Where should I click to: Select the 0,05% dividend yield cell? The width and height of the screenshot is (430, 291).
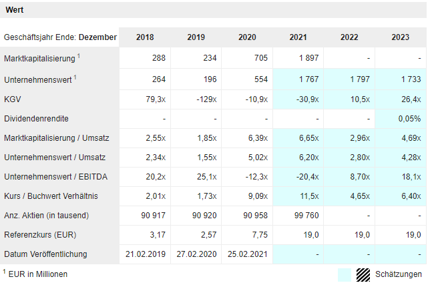pos(409,119)
